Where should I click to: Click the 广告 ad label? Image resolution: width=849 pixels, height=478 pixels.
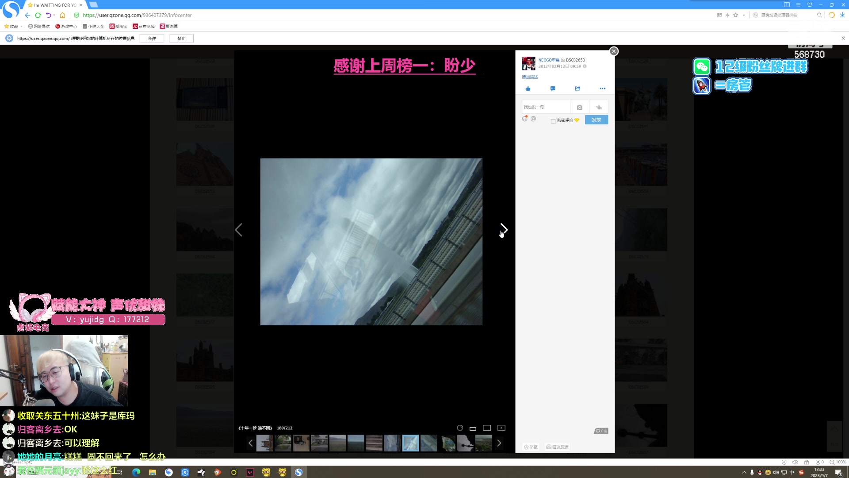601,431
